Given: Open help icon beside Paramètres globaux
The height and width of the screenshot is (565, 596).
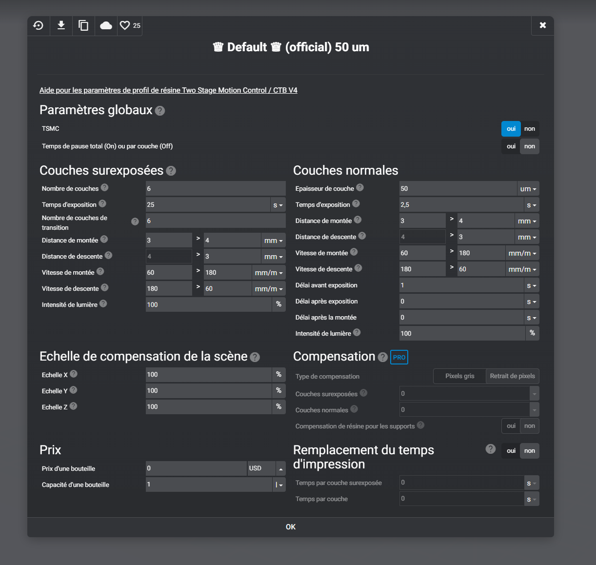Looking at the screenshot, I should pyautogui.click(x=160, y=111).
